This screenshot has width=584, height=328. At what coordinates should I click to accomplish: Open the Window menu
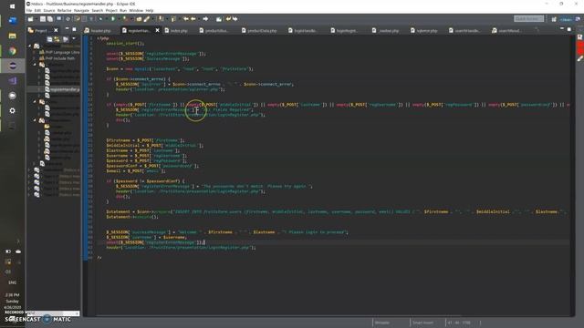[136, 10]
